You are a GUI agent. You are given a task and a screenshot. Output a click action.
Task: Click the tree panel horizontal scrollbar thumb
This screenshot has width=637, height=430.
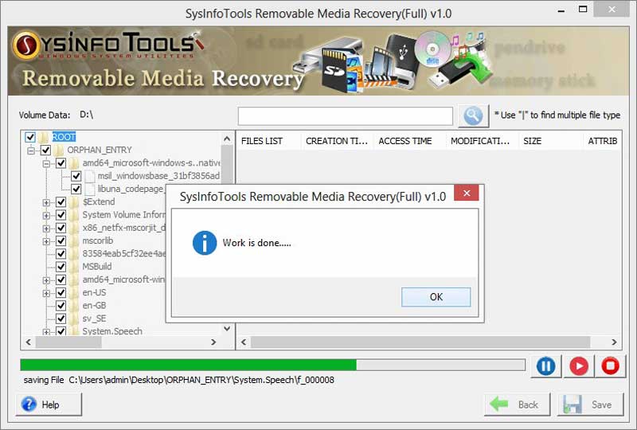[68, 342]
